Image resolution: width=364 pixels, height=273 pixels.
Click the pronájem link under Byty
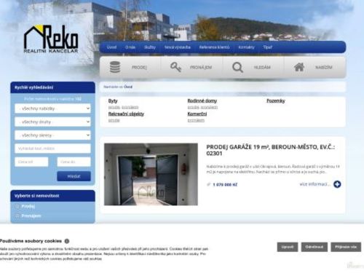(x=130, y=107)
